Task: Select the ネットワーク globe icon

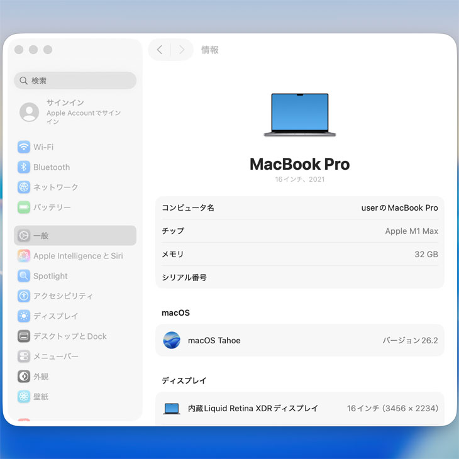Action: coord(24,187)
